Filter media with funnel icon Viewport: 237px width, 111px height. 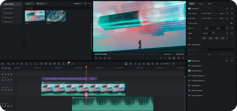(86, 4)
